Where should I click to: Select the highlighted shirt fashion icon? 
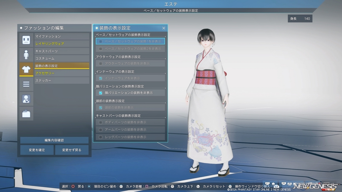click(26, 69)
